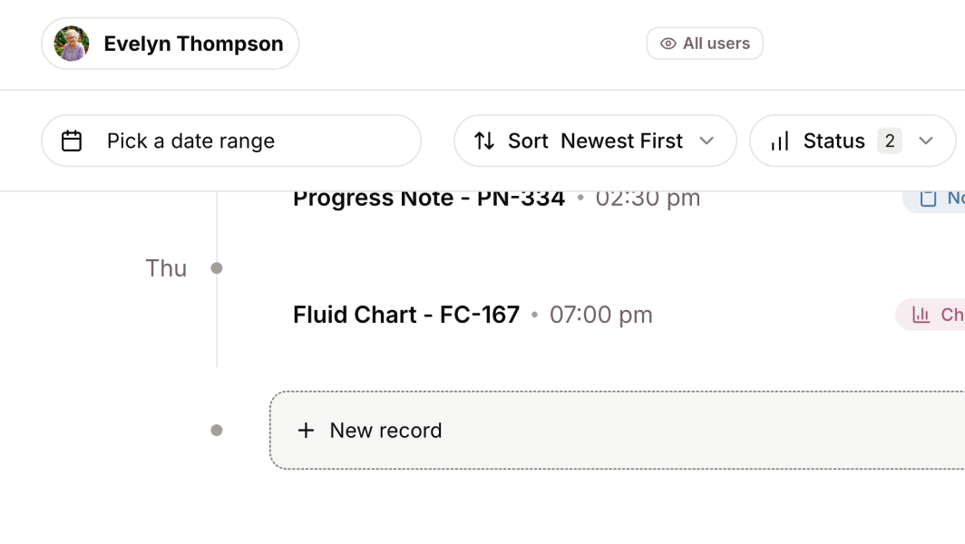The image size is (965, 544).
Task: Select the Thu timeline dot
Action: pos(217,268)
